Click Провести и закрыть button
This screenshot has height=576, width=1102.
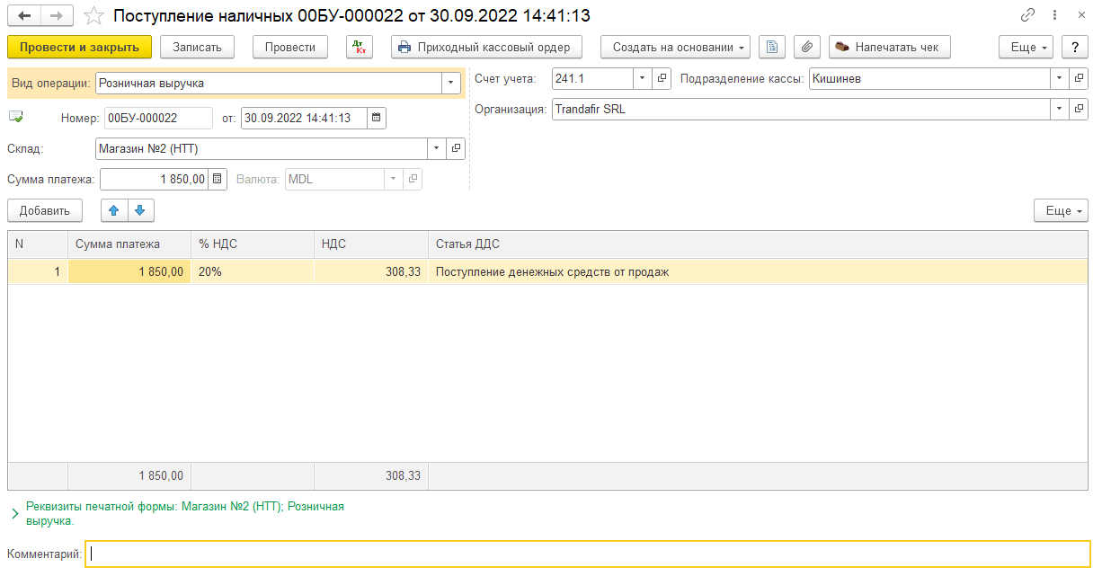79,47
